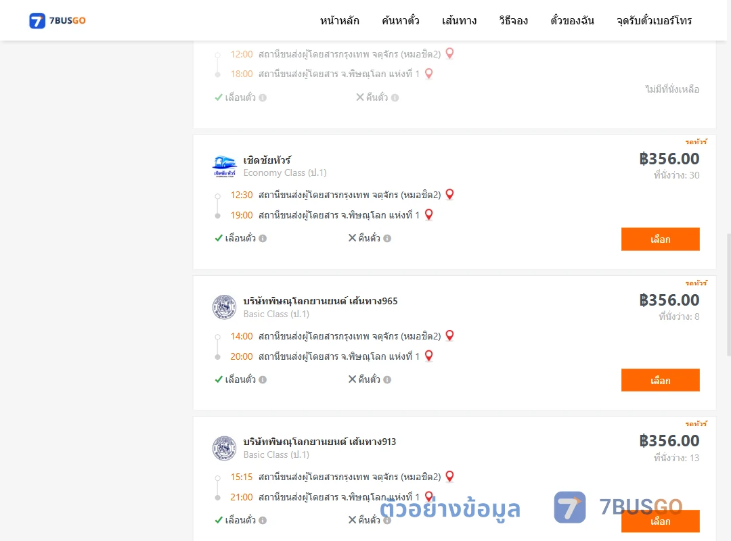This screenshot has height=541, width=731.
Task: Click เลื่อนตั๋ว label in เชิดชัยทัวร์ card
Action: (240, 238)
